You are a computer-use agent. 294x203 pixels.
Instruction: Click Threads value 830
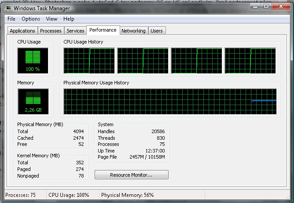(x=161, y=138)
